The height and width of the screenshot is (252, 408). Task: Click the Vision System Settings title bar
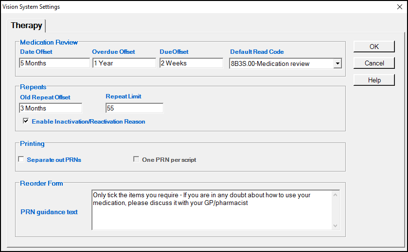tap(195, 7)
